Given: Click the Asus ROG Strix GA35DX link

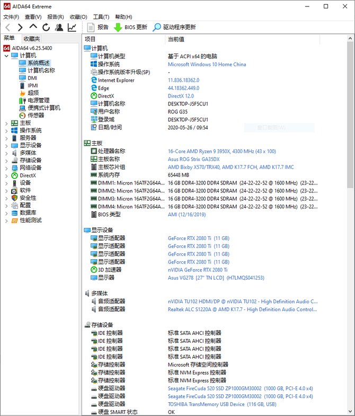Looking at the screenshot, I should coord(193,159).
